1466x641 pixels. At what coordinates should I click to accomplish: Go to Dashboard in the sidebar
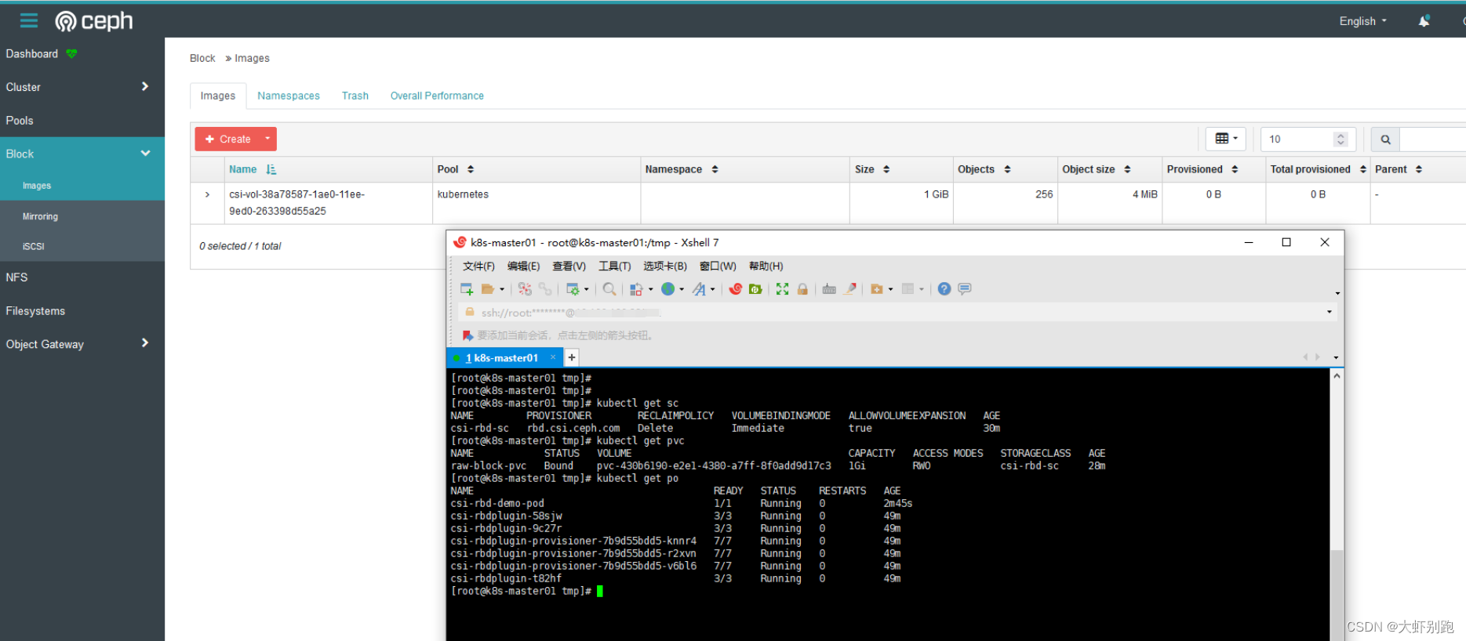point(32,53)
